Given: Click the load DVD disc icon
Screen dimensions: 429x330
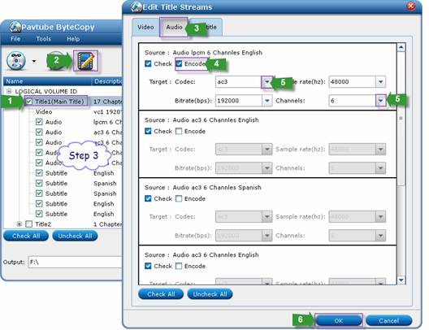Looking at the screenshot, I should pos(16,60).
